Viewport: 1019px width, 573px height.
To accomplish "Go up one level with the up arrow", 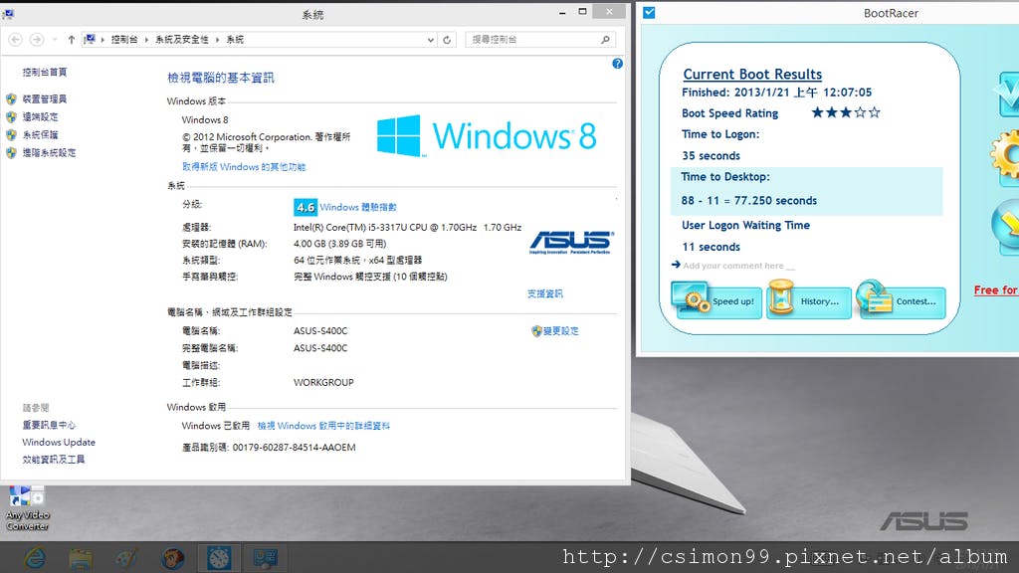I will click(x=72, y=40).
